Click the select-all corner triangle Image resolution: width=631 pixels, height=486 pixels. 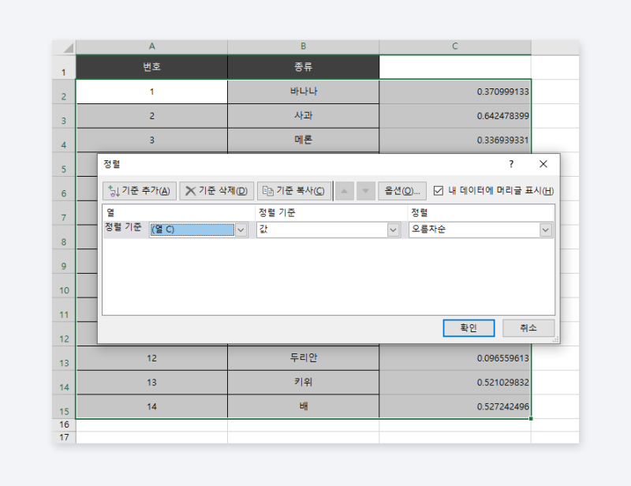[x=68, y=48]
